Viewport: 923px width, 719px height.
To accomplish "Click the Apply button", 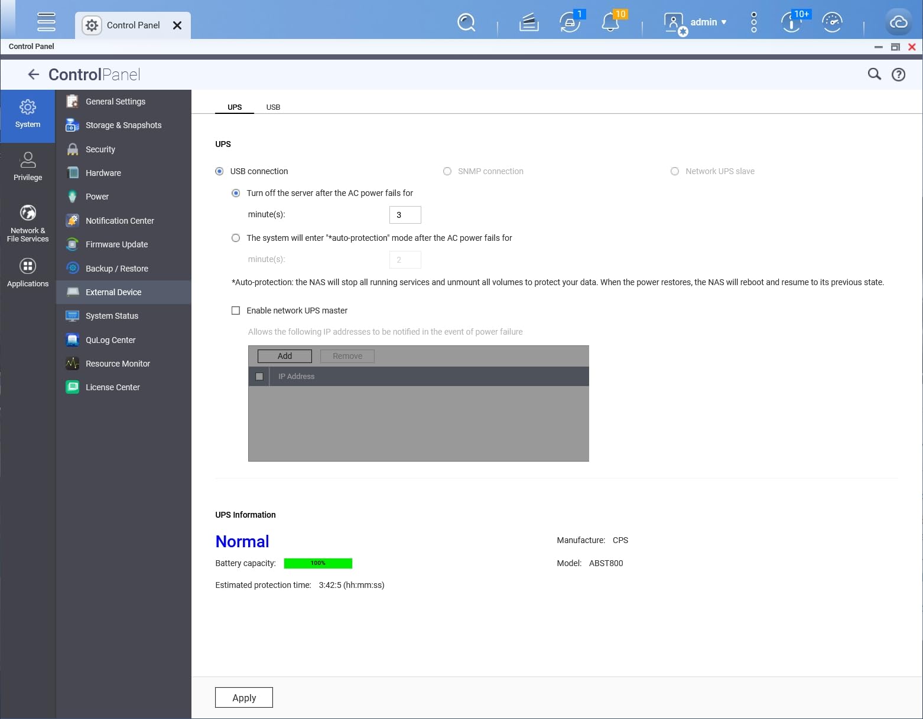I will [243, 698].
